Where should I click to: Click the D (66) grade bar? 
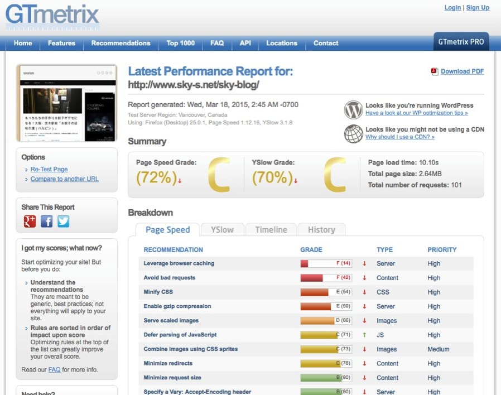click(x=326, y=321)
